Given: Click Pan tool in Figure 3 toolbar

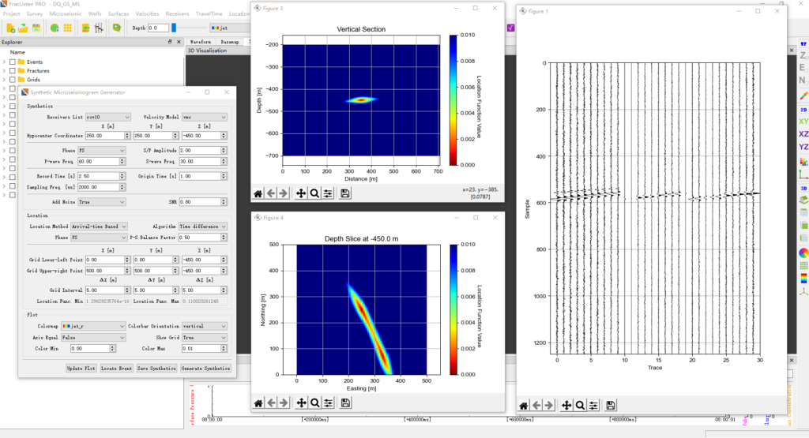Looking at the screenshot, I should [301, 193].
